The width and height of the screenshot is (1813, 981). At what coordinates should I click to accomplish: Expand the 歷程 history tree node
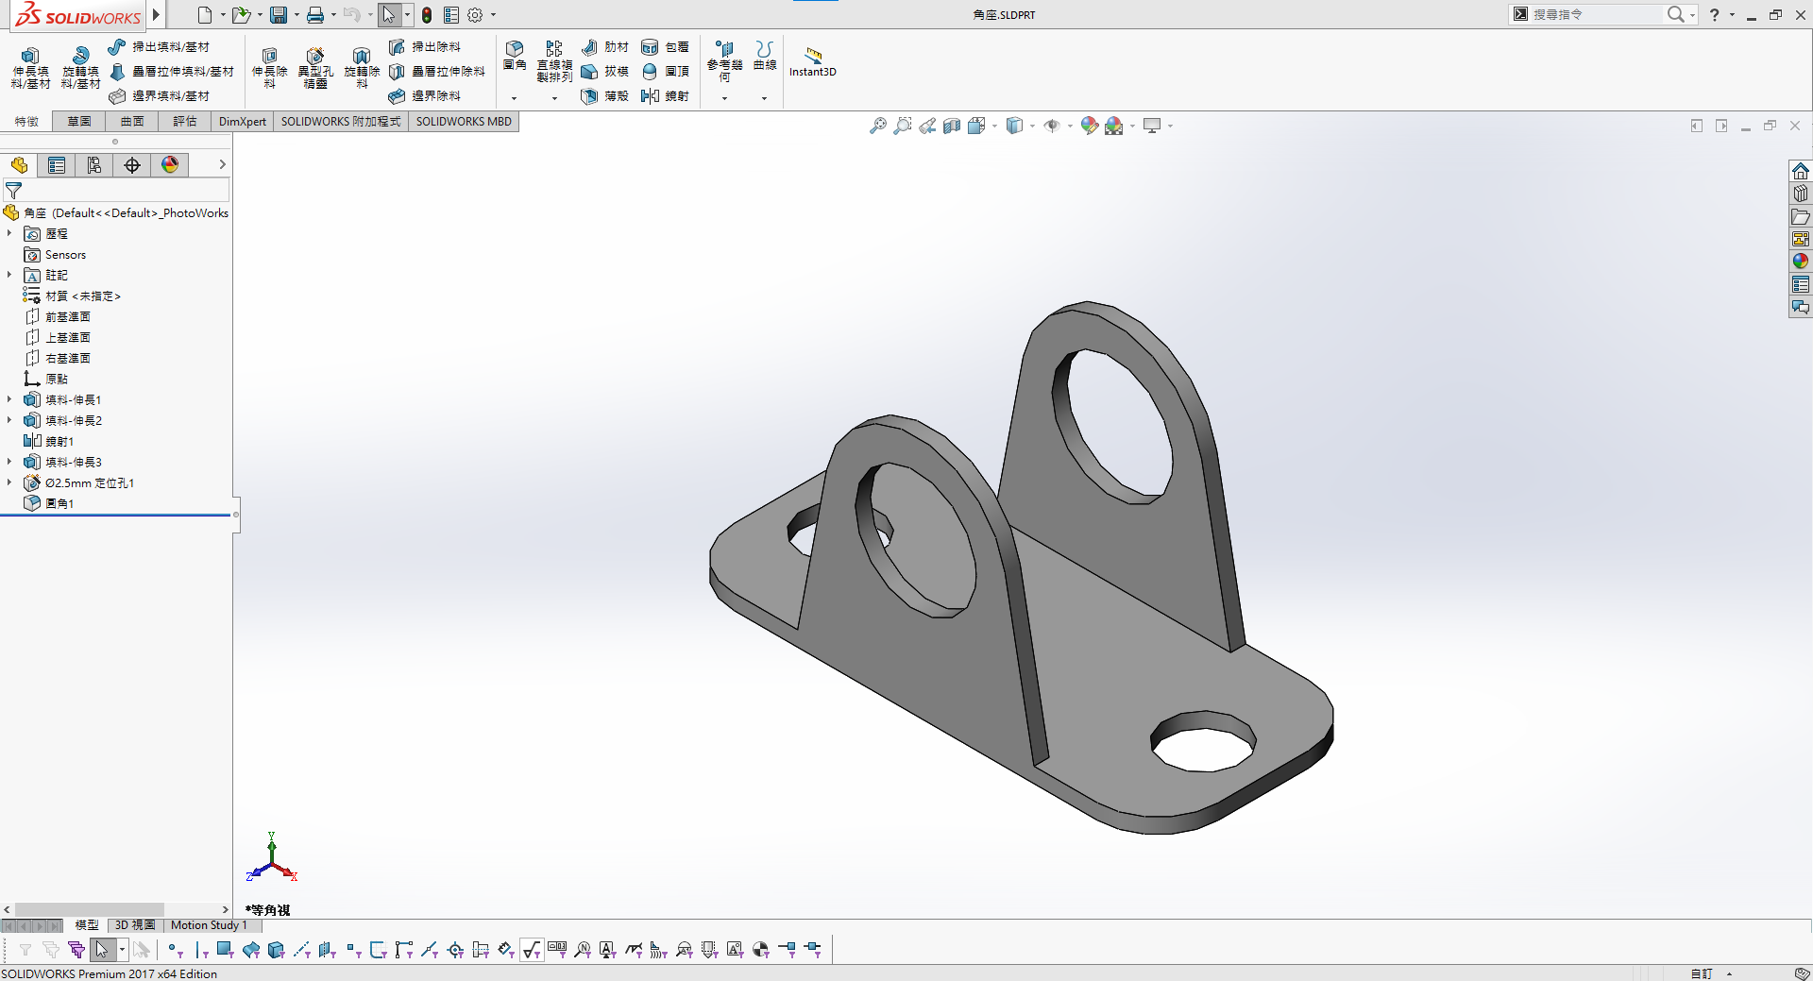click(9, 233)
